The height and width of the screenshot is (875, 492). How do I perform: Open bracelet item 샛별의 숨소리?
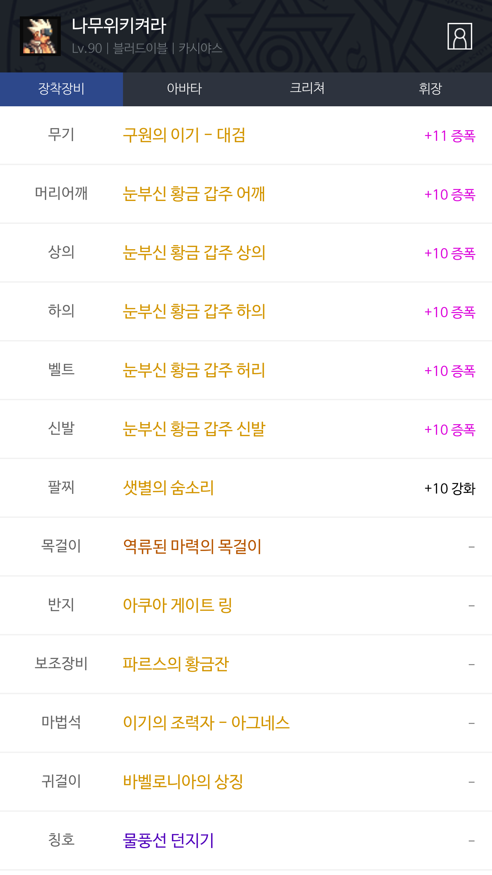[168, 488]
